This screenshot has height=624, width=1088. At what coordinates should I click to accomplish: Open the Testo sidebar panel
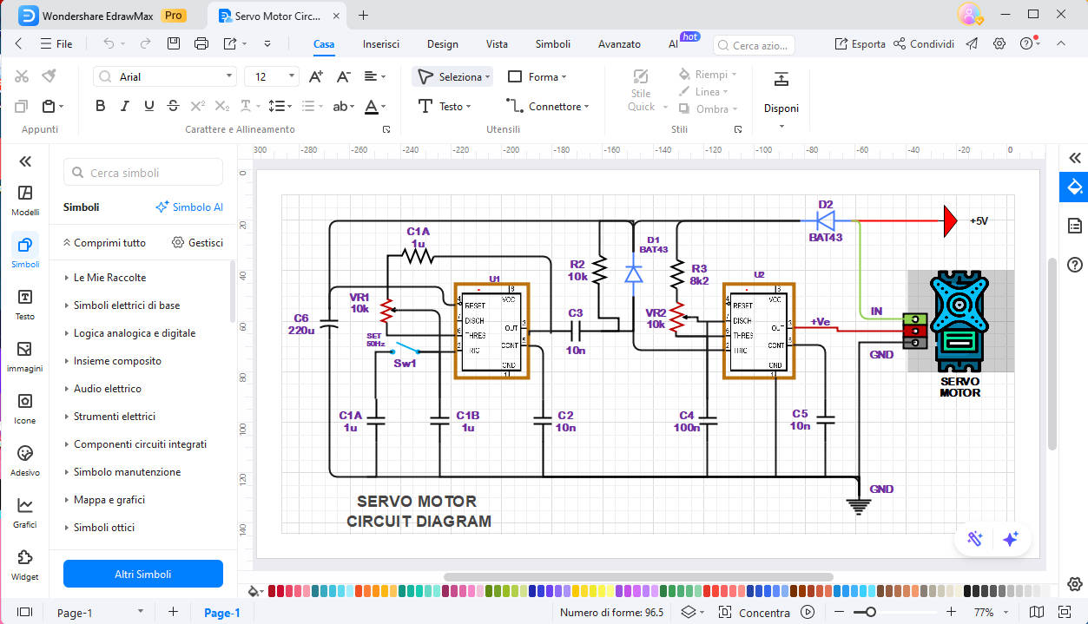(25, 304)
